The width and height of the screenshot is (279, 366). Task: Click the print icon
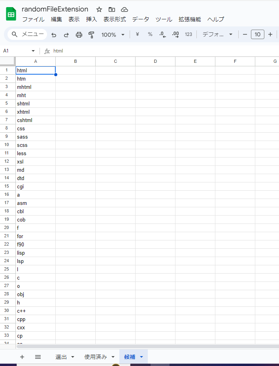[79, 35]
